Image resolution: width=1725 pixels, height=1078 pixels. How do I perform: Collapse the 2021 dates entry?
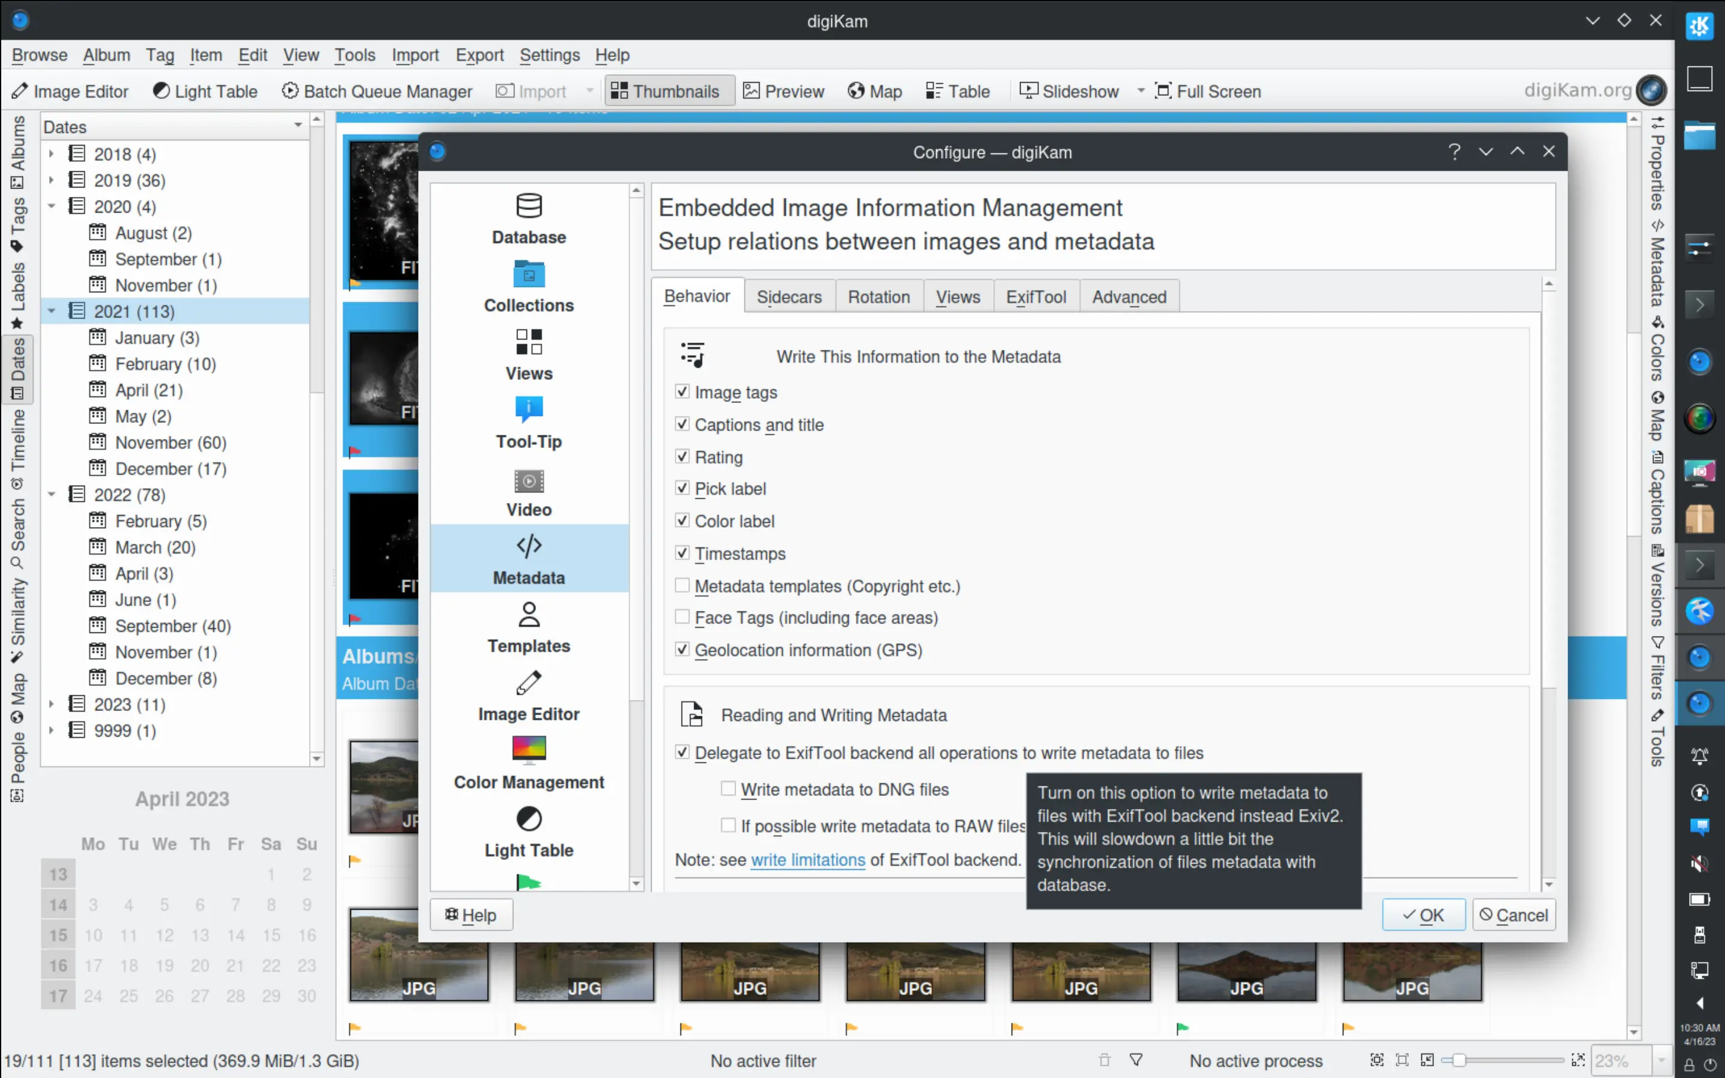[50, 310]
